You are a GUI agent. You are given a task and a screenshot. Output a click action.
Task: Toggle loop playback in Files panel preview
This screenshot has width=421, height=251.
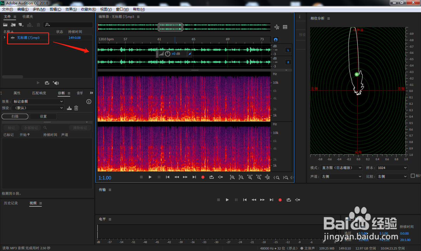[47, 83]
